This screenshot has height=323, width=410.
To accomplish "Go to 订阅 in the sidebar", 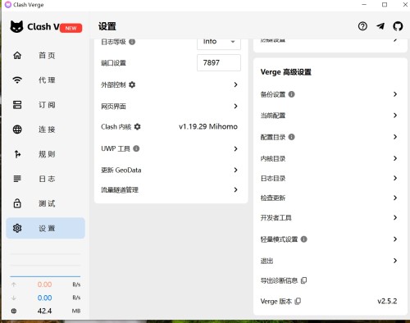I will tap(45, 105).
